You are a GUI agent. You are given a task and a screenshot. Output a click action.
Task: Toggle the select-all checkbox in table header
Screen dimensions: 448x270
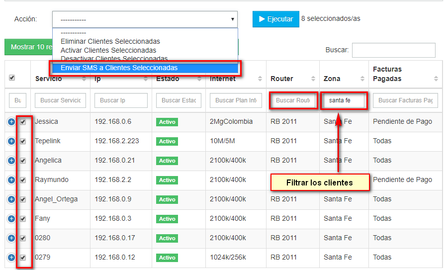[12, 78]
